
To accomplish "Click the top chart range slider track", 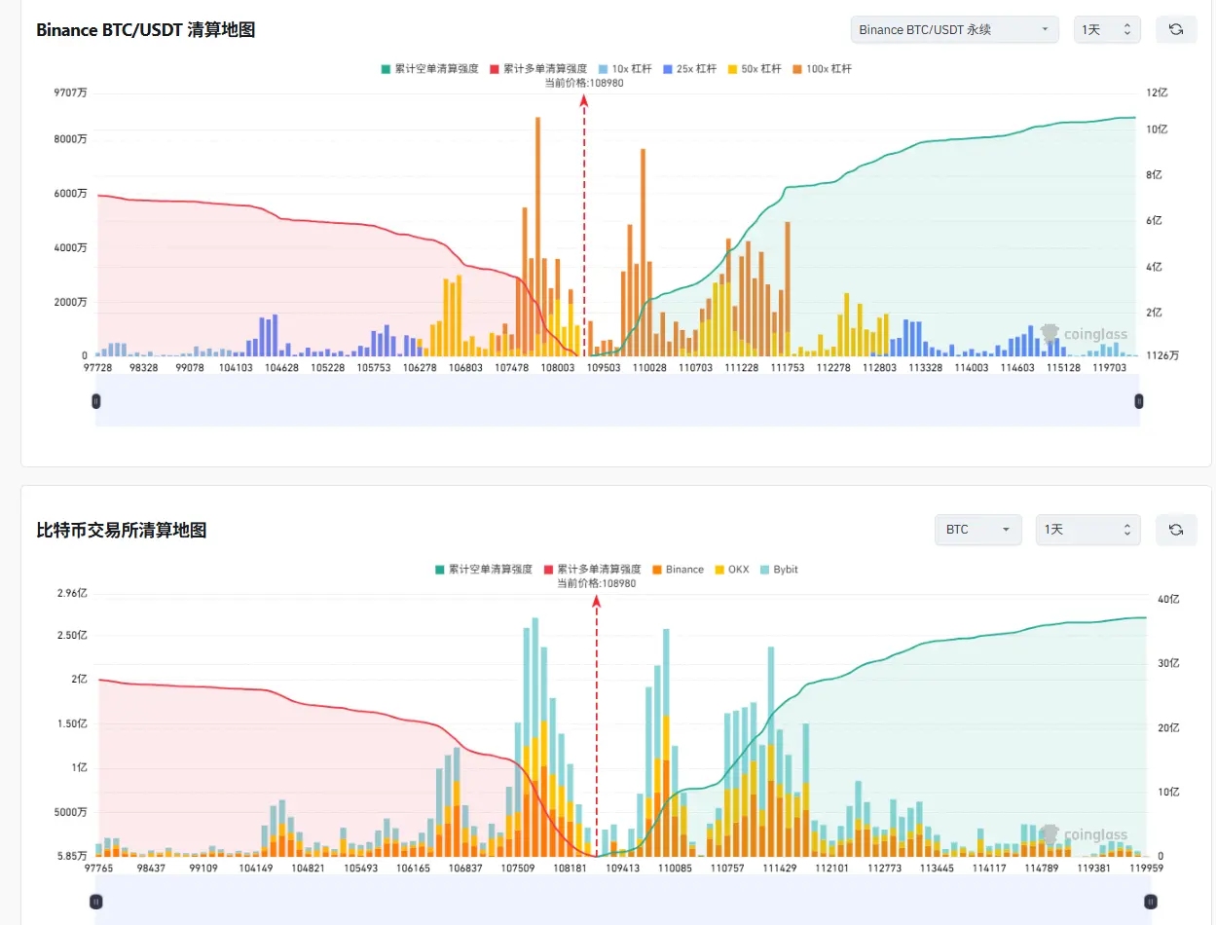I will [617, 401].
